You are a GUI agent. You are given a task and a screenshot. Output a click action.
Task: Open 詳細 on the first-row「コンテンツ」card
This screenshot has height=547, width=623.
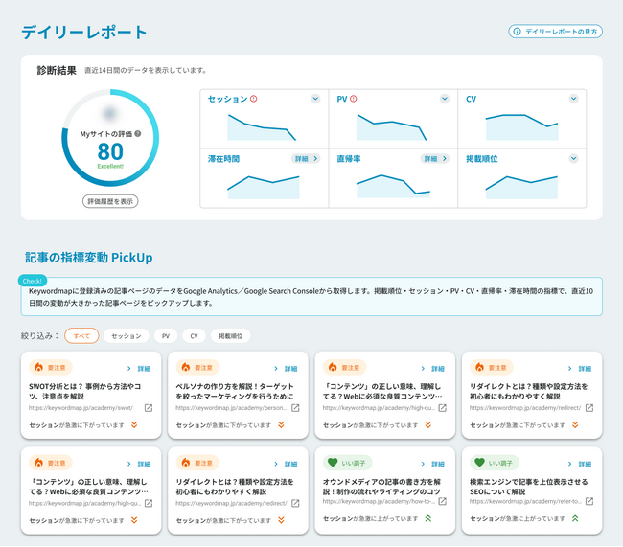pos(433,369)
